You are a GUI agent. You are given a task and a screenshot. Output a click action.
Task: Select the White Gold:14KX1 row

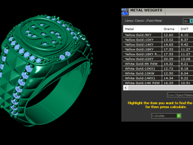(158, 78)
